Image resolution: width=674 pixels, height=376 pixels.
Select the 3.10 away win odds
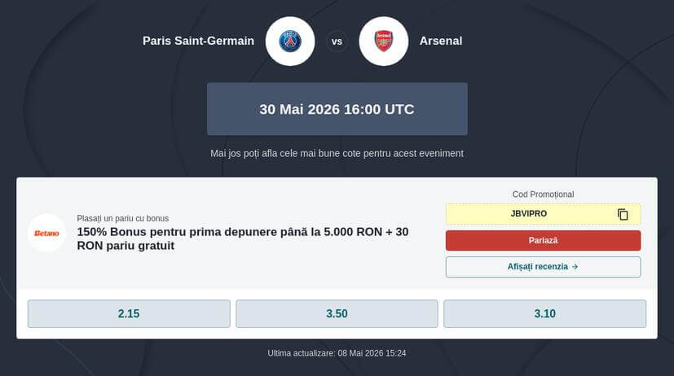pos(544,314)
